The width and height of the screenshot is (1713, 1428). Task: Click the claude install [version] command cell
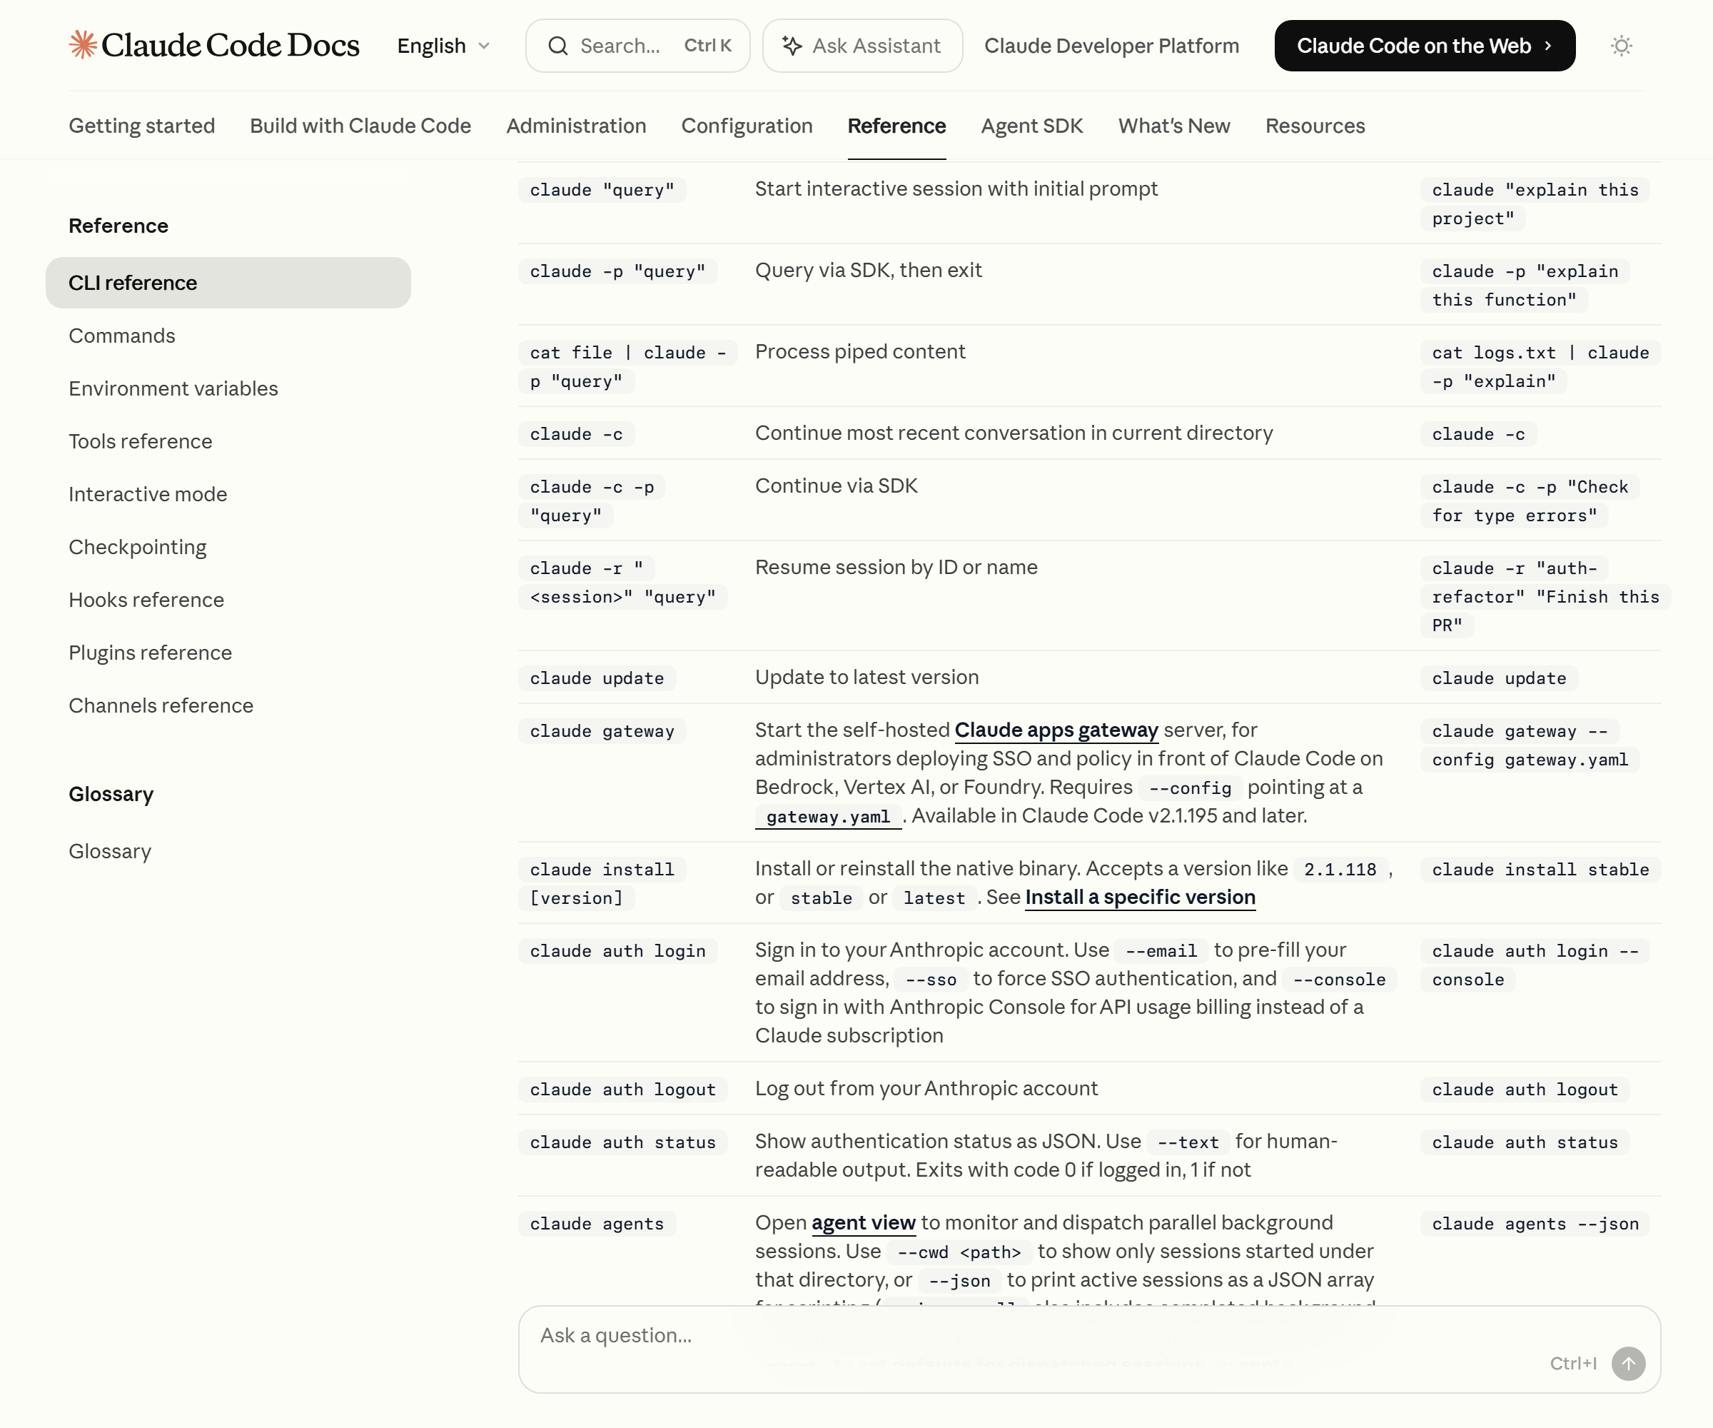[x=602, y=884]
